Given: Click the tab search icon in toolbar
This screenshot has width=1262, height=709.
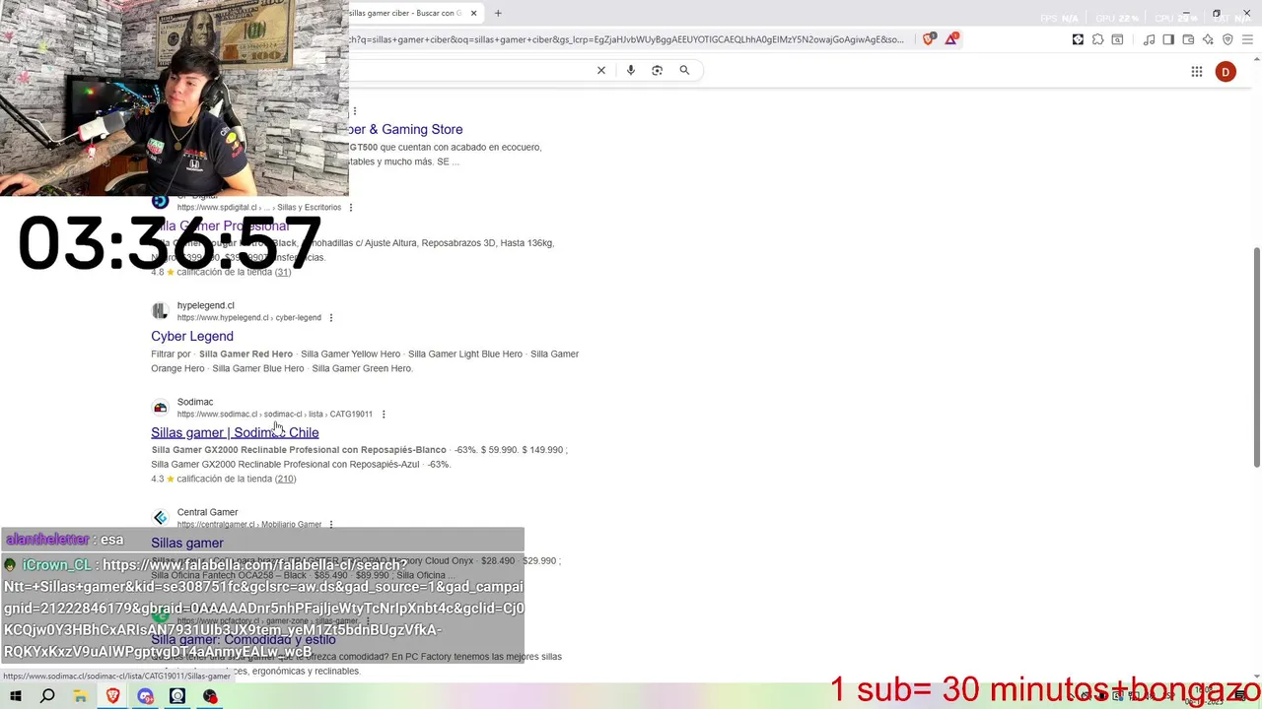Looking at the screenshot, I should click(x=1117, y=39).
